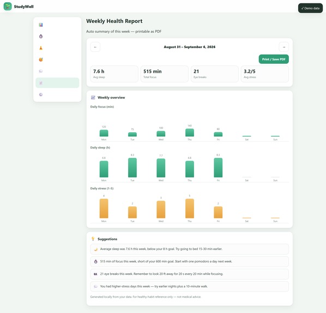Click the Auto summary of this week subtitle
The image size is (326, 313).
124,32
